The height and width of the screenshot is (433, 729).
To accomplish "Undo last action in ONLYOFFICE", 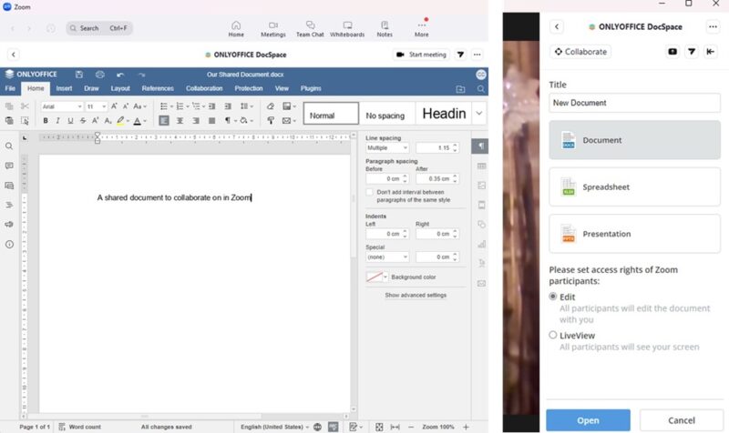I will (120, 75).
